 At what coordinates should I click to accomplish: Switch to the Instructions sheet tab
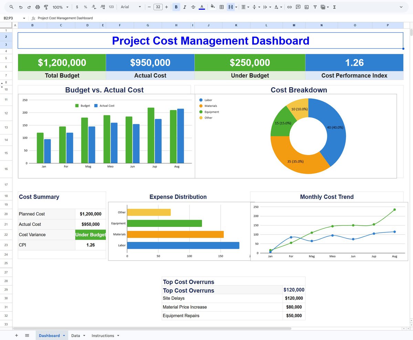pos(105,336)
